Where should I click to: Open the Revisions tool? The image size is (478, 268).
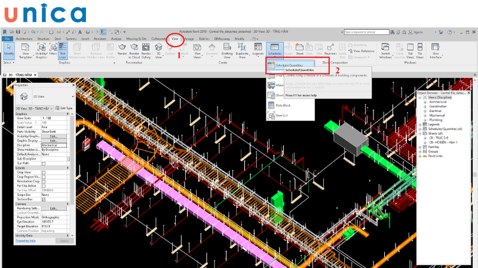pos(330,49)
